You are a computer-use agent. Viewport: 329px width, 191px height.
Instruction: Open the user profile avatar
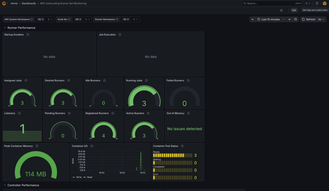pos(325,3)
